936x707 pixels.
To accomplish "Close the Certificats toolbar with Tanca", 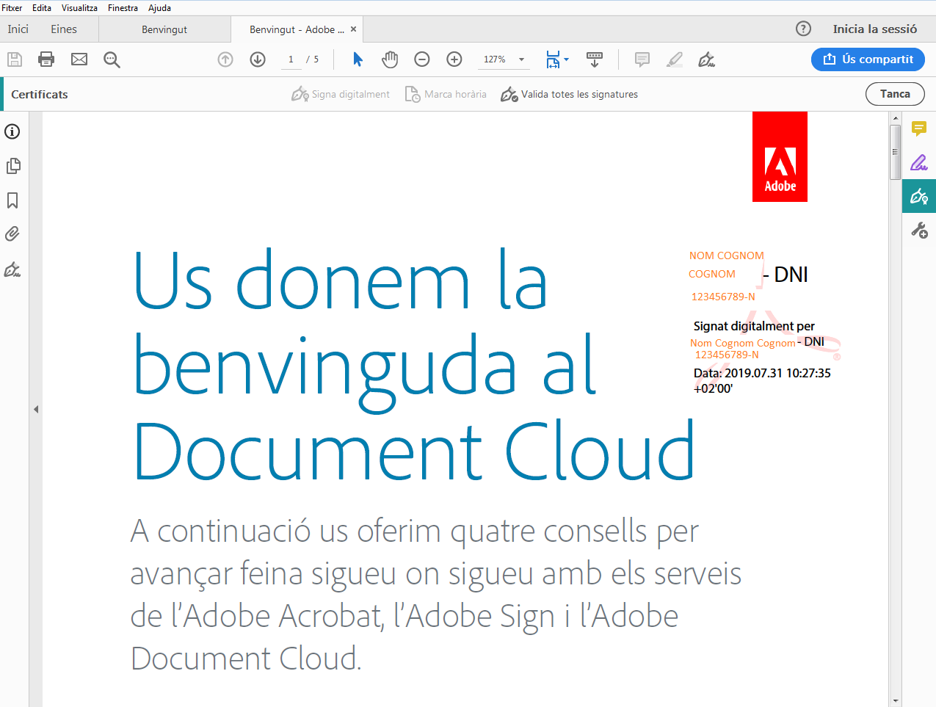I will pos(895,94).
